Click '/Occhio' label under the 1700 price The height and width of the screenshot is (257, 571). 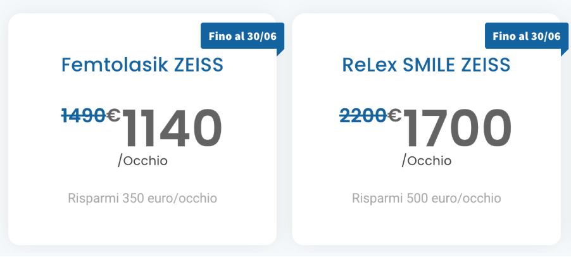pyautogui.click(x=427, y=161)
